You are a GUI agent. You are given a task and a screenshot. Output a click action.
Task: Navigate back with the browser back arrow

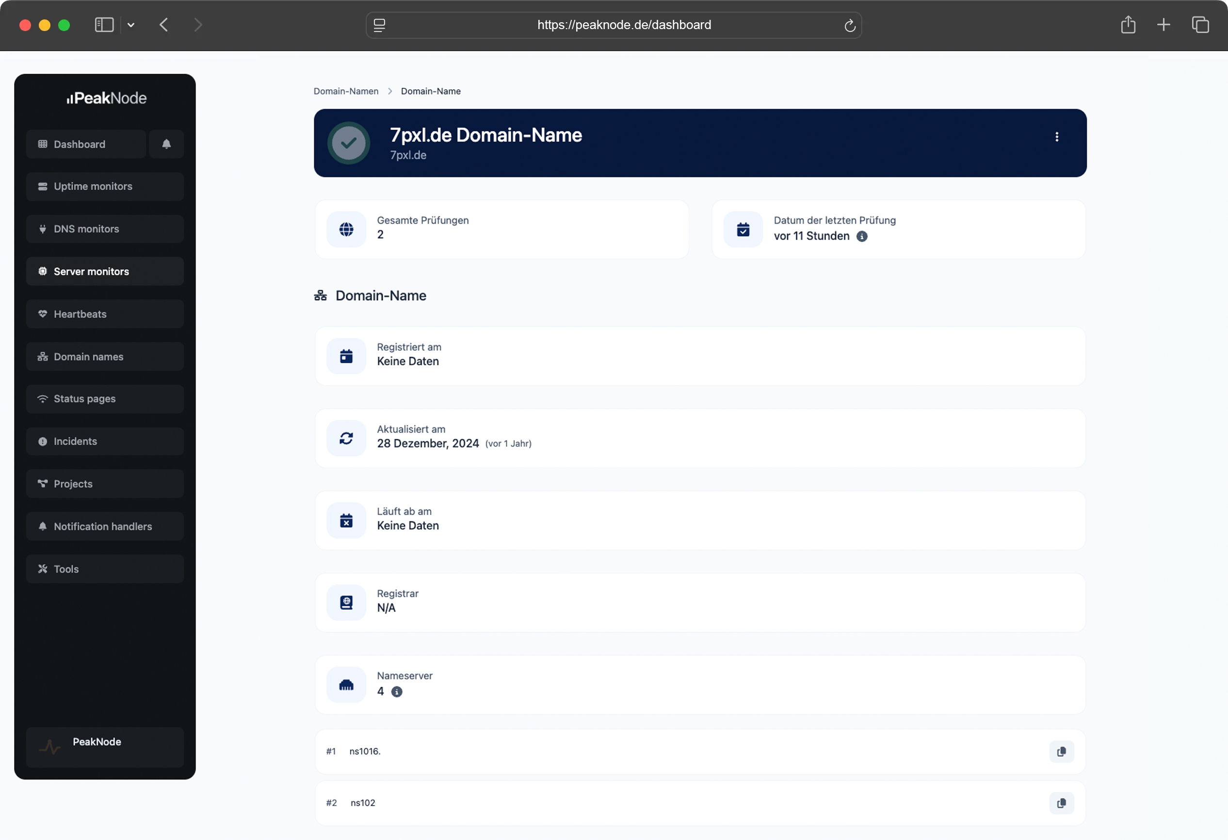pyautogui.click(x=164, y=25)
